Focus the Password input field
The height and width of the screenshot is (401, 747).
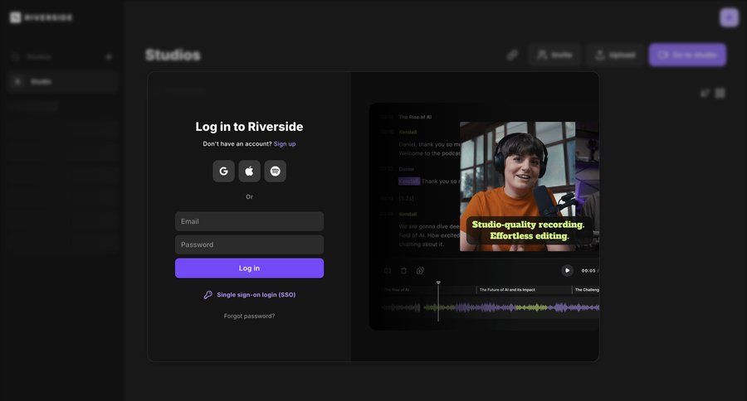(249, 244)
